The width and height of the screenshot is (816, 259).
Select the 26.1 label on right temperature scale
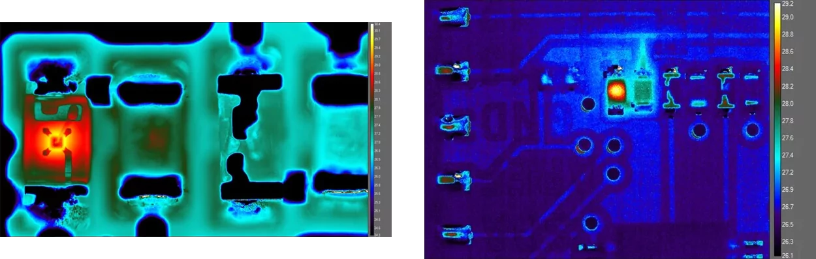coord(788,255)
